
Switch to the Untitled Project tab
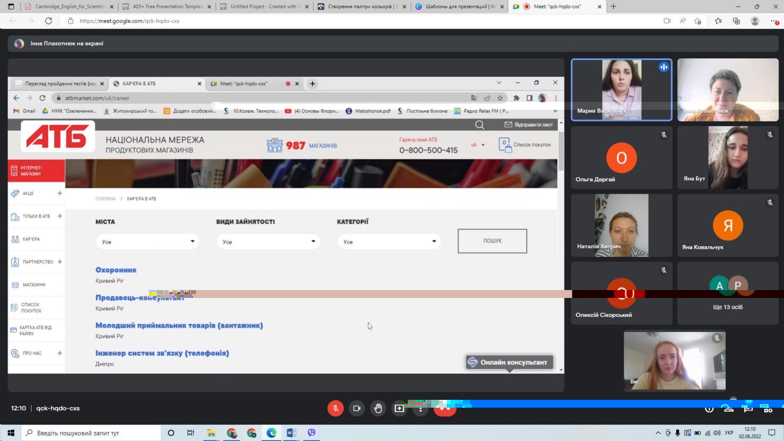click(263, 6)
